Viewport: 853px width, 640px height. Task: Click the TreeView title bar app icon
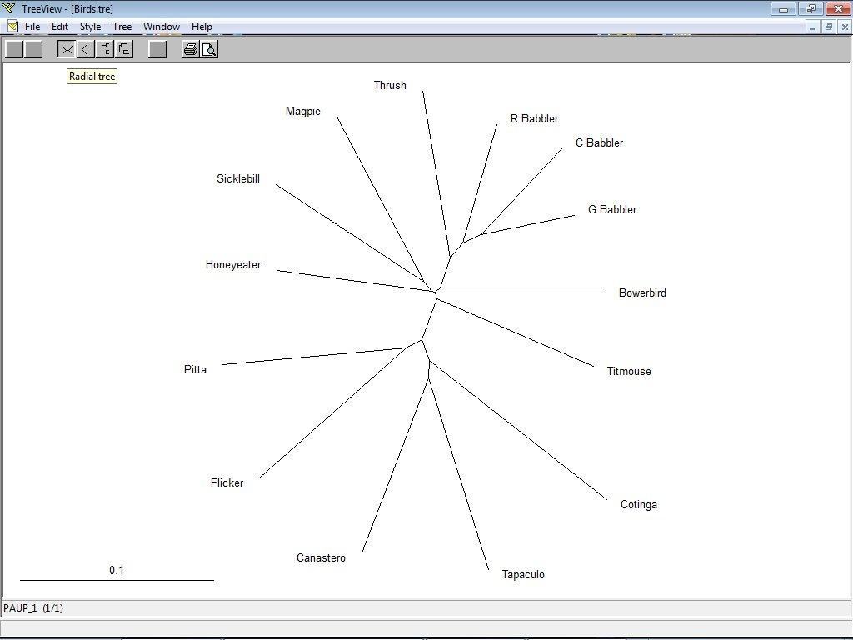point(8,8)
